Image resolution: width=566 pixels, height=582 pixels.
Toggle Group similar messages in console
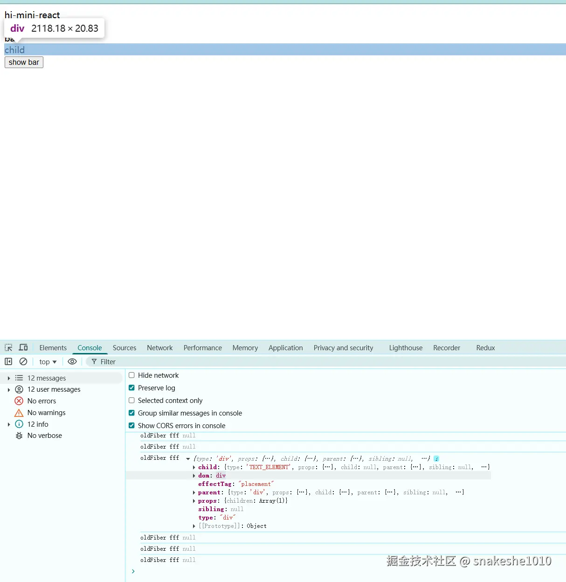[x=131, y=413]
